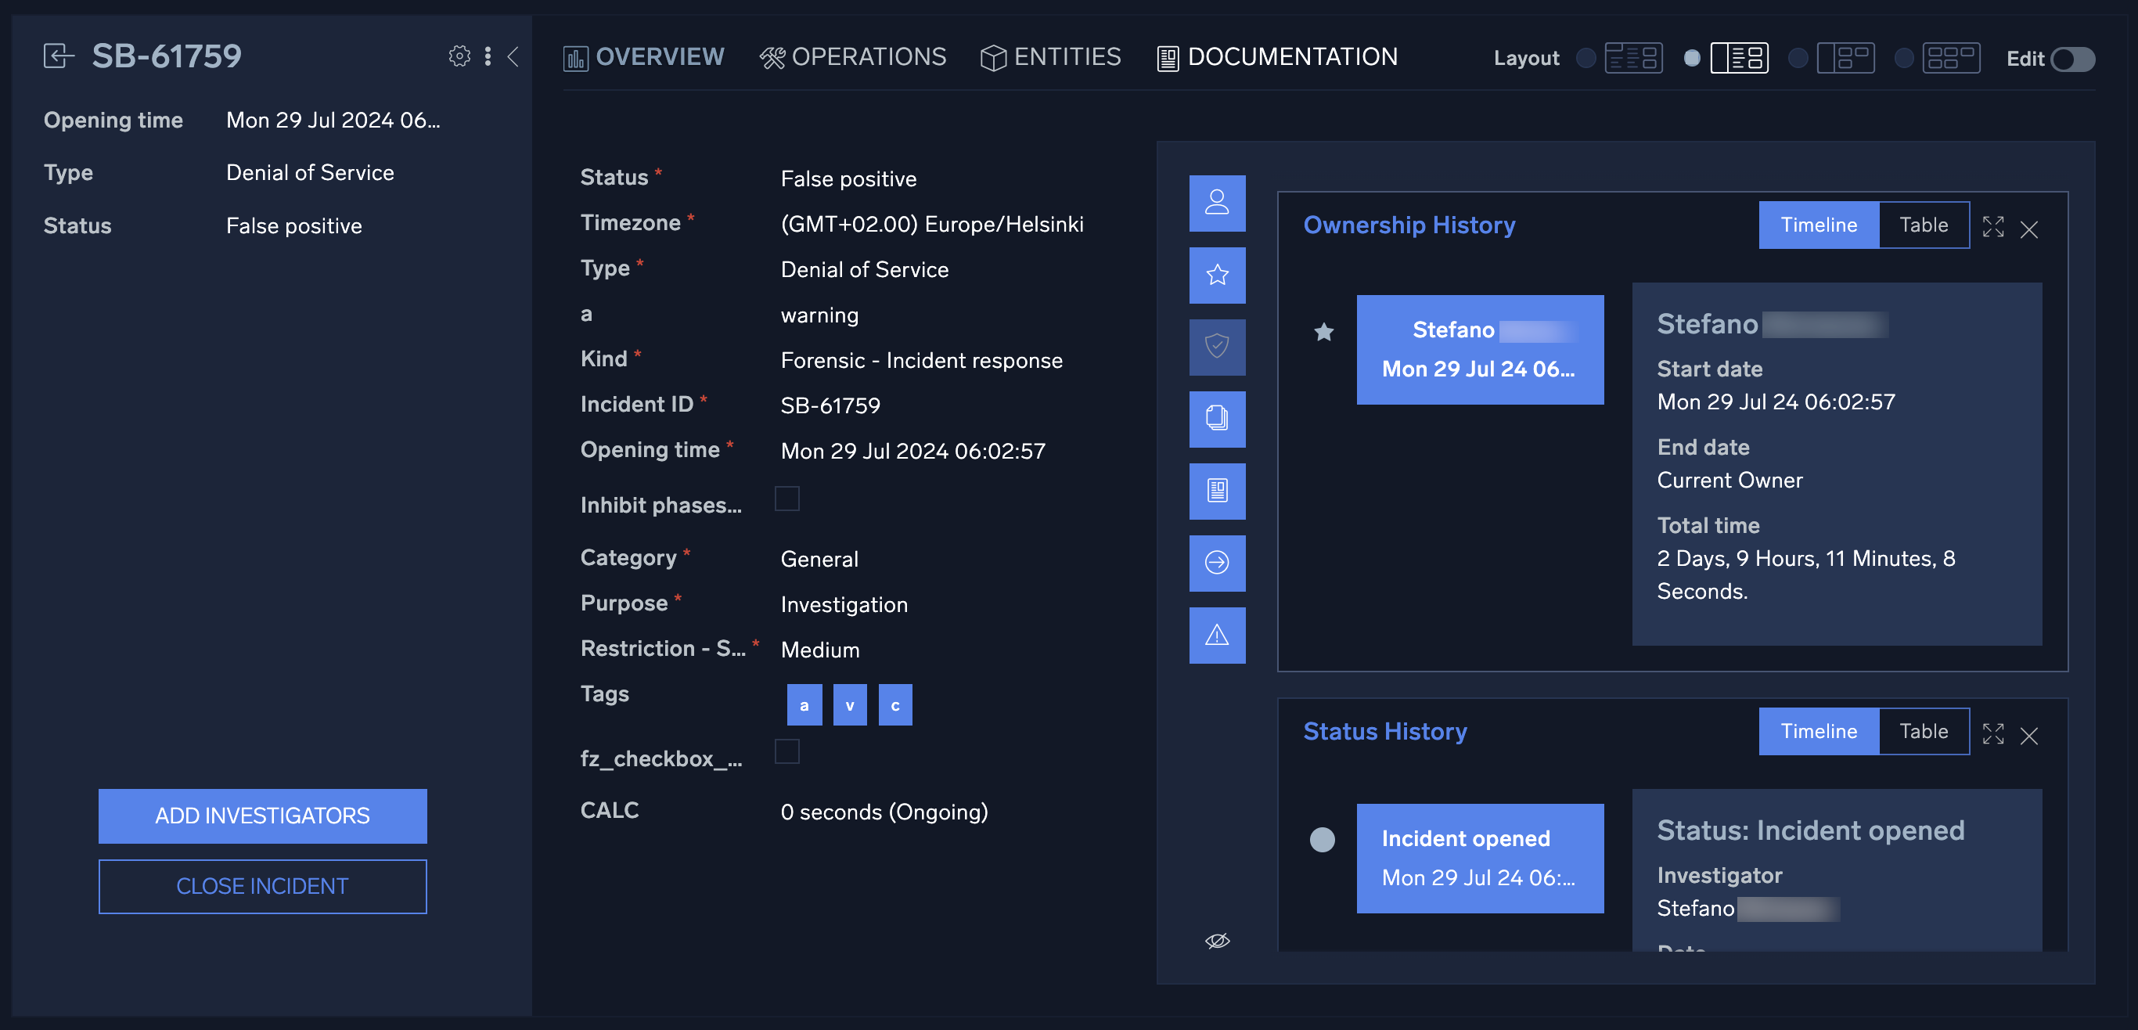This screenshot has width=2138, height=1030.
Task: Click the news/report document icon in the sidebar
Action: tap(1217, 491)
